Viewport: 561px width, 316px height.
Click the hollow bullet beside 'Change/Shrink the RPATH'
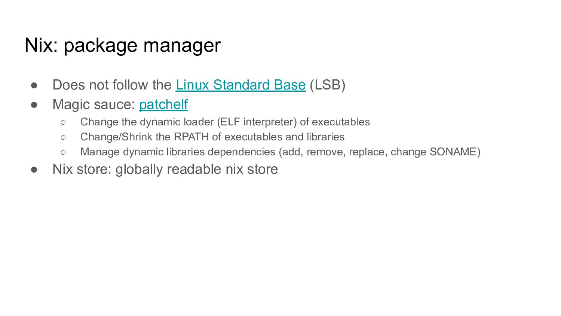point(63,137)
